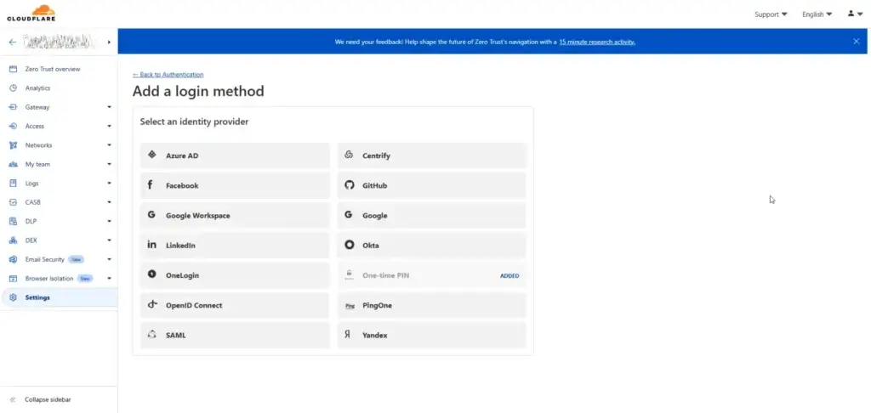The height and width of the screenshot is (413, 871).
Task: Open the Networks sidebar label
Action: click(38, 145)
